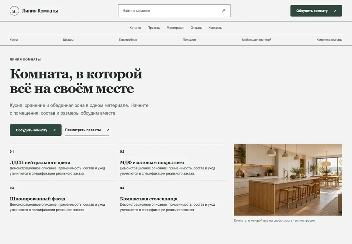Click the hero 'Обсудить комнату' green button

36,130
